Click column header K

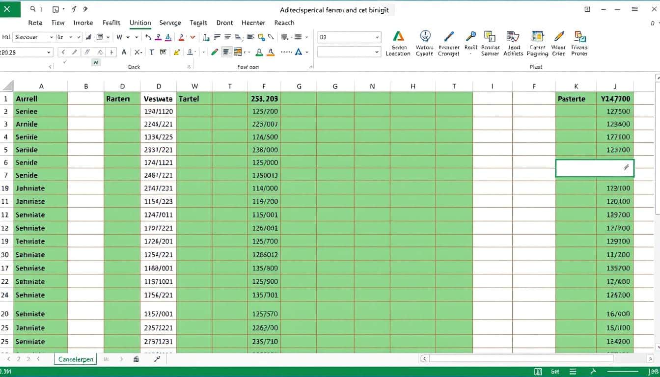point(576,86)
